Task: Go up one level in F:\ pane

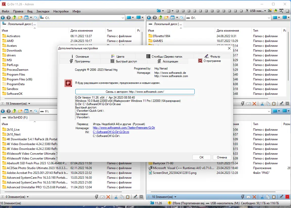Action: (14, 111)
